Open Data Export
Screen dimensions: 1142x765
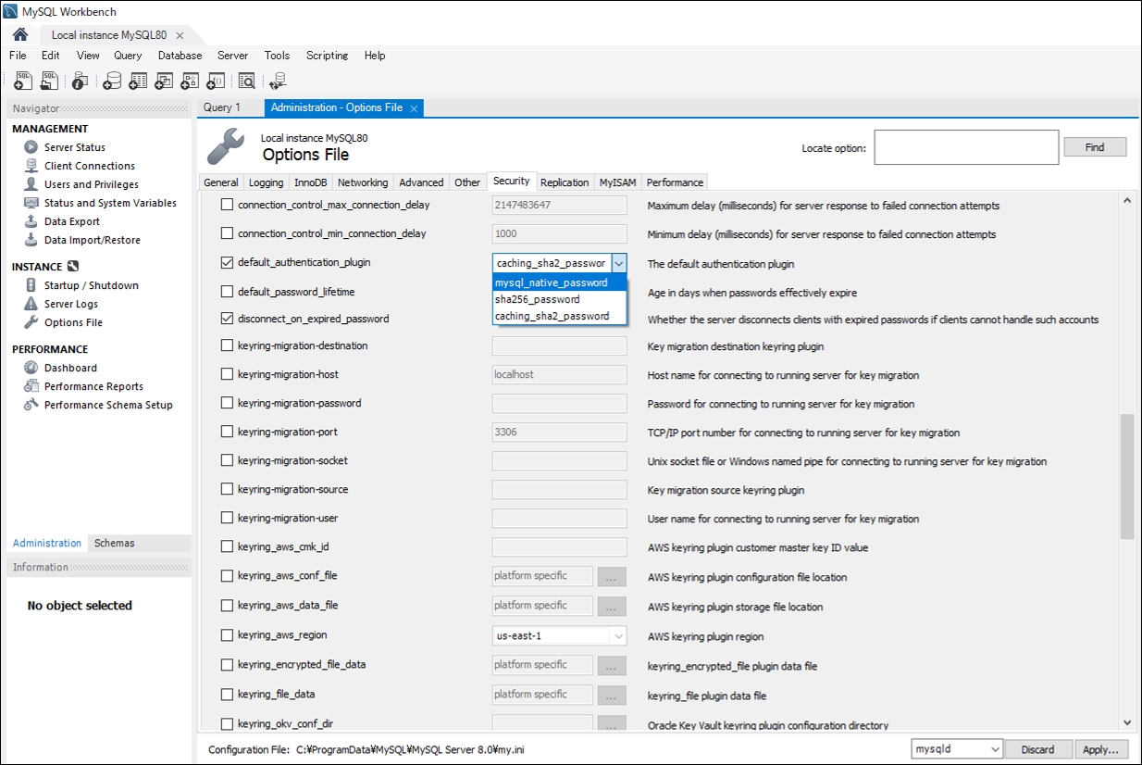71,221
